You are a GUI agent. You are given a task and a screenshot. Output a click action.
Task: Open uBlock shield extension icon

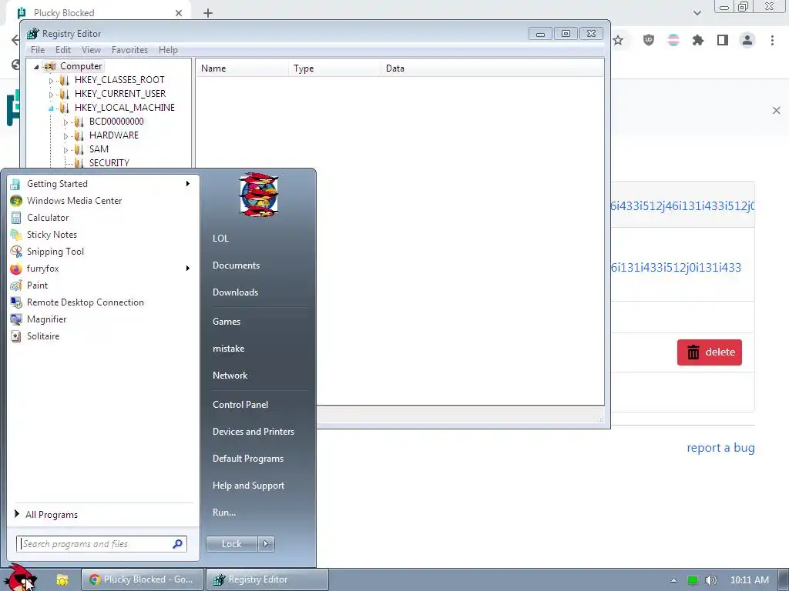(x=649, y=40)
